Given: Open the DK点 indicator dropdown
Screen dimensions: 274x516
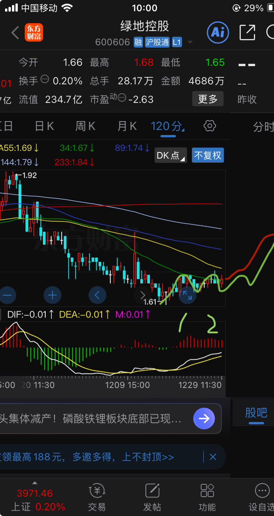Looking at the screenshot, I should click(170, 155).
